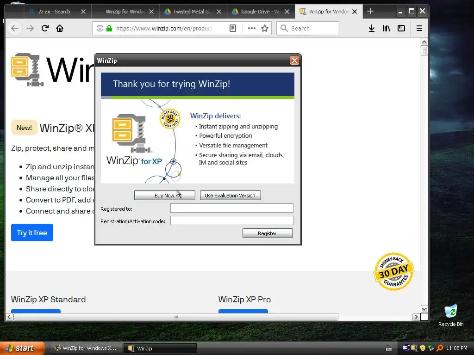Click the Versatile file management bullet text
Screen dimensions: 474x355
233,146
